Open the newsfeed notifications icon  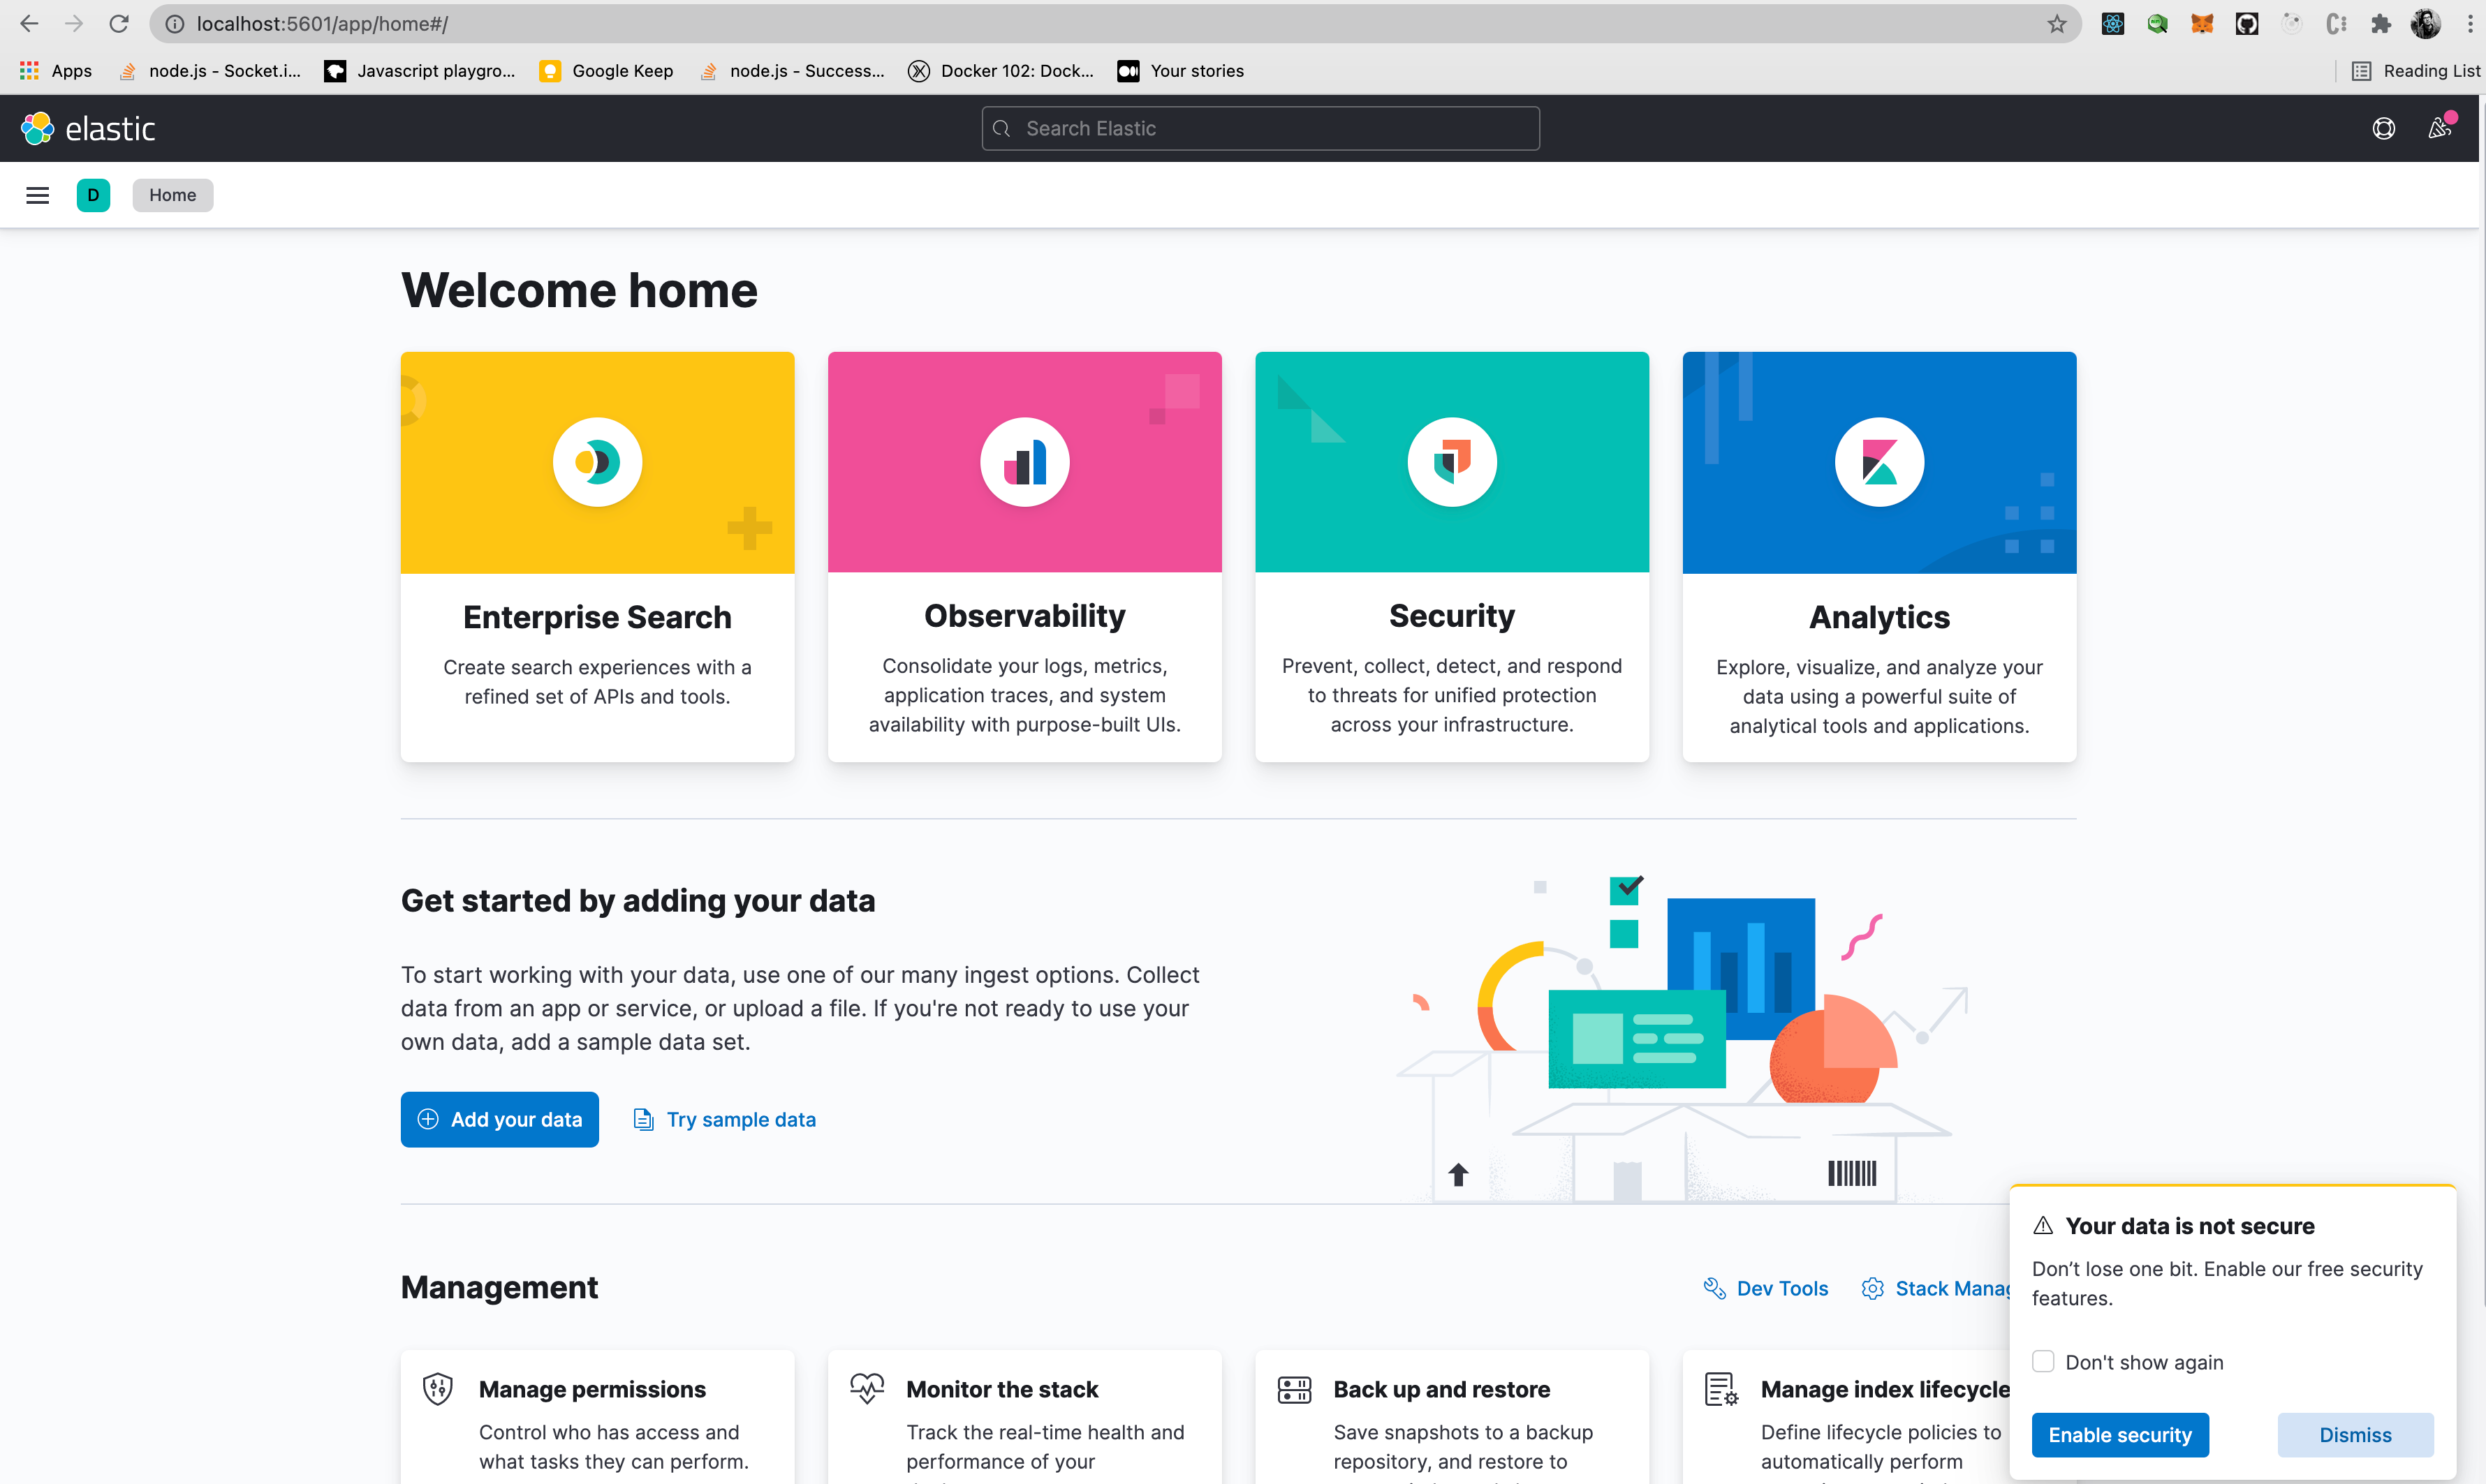2439,129
